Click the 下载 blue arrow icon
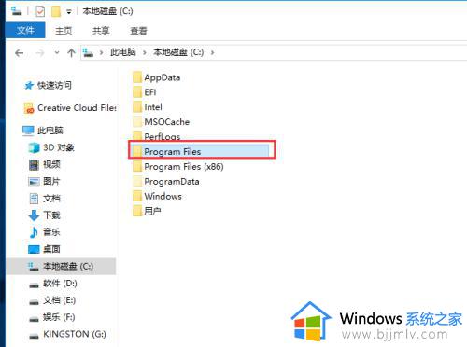 [x=34, y=215]
